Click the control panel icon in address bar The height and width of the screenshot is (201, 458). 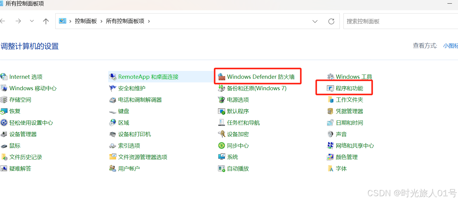point(63,21)
